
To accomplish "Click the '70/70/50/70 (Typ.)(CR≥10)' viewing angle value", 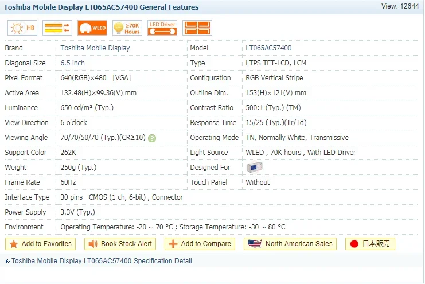I will click(x=103, y=138).
